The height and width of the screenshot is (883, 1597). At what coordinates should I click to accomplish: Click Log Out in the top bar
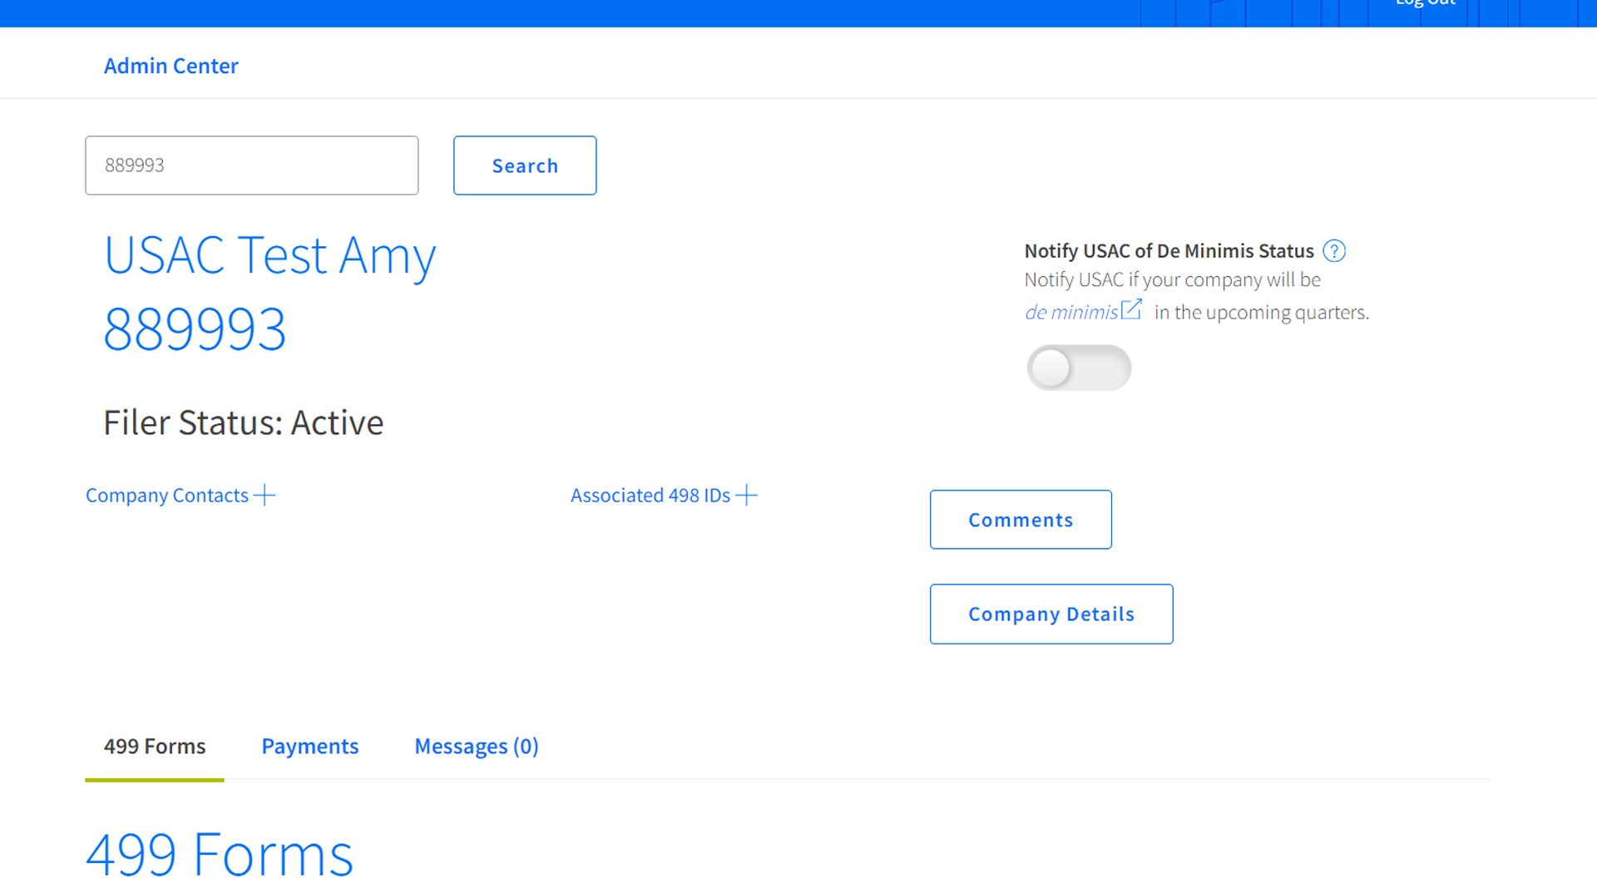[x=1426, y=2]
